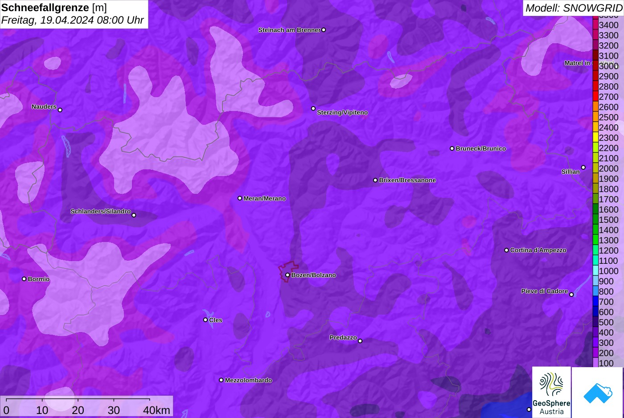Click the Brixen/Bressanone location dot

(375, 180)
